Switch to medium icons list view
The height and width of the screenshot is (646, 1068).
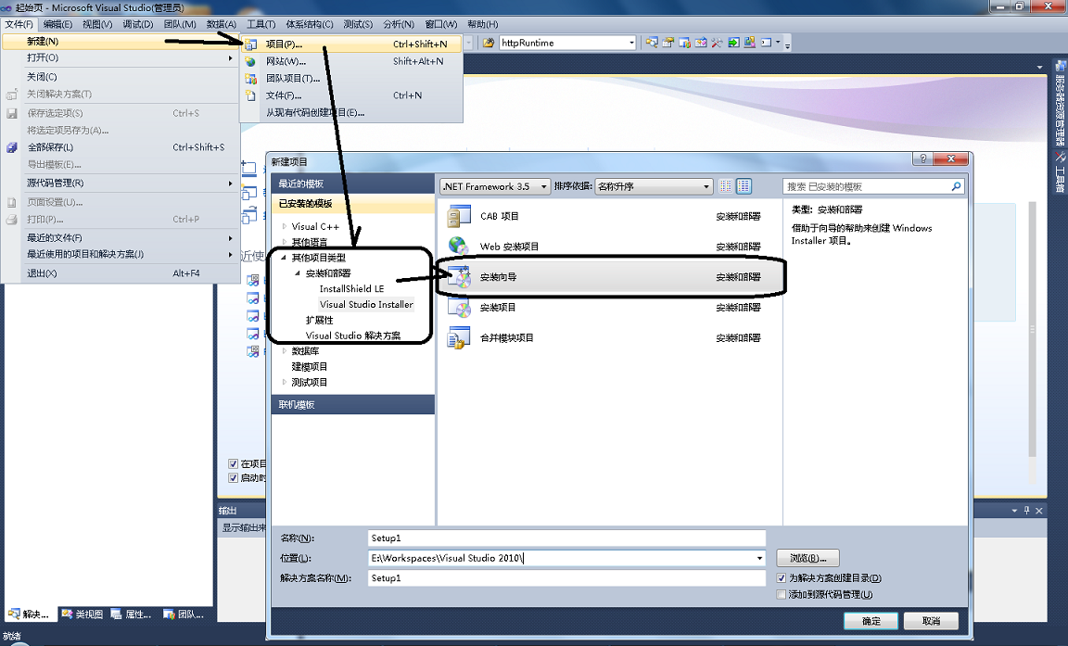tap(744, 186)
